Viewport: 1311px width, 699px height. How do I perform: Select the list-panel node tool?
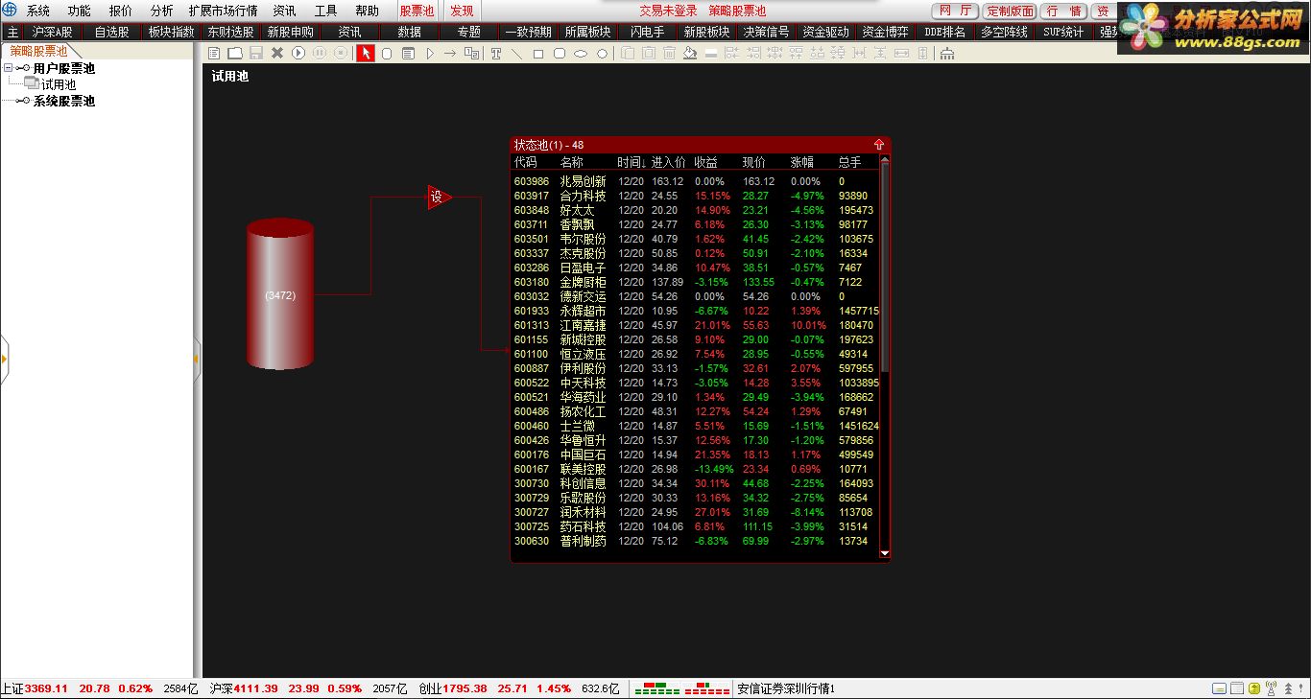[408, 54]
